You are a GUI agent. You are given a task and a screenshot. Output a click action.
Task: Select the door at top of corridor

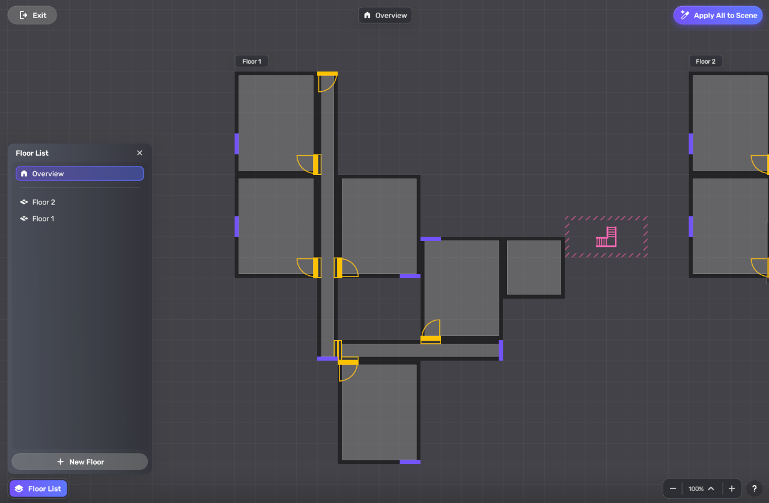pos(327,75)
